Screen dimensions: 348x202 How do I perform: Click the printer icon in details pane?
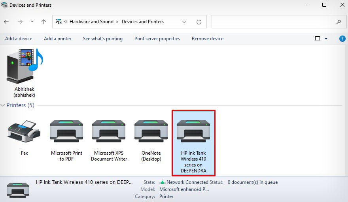click(x=18, y=190)
